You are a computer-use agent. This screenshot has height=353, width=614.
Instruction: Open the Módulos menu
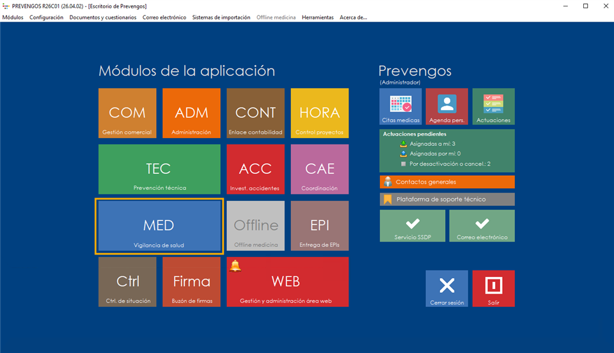pos(13,17)
